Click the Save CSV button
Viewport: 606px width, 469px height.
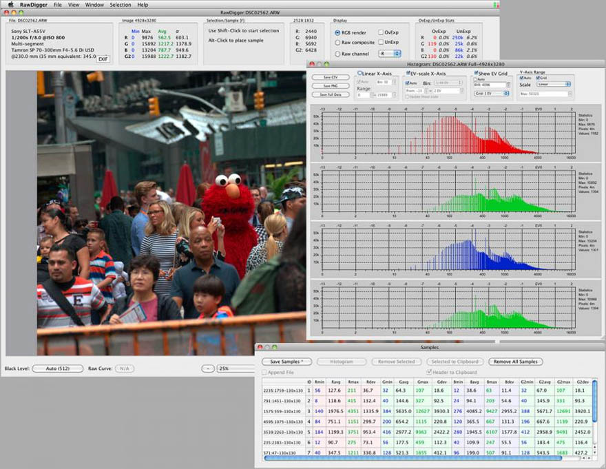(331, 77)
